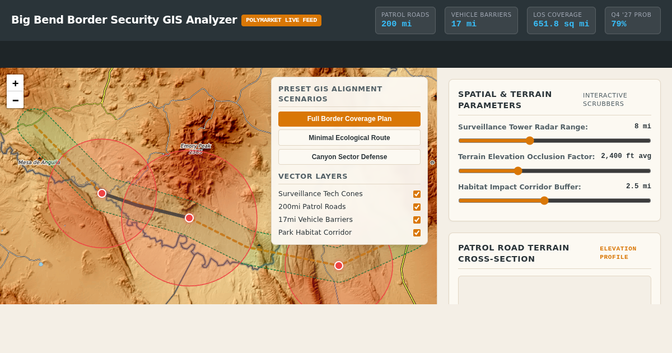Click the Q4 '27 Prob 79% card
672x353 pixels.
633,20
